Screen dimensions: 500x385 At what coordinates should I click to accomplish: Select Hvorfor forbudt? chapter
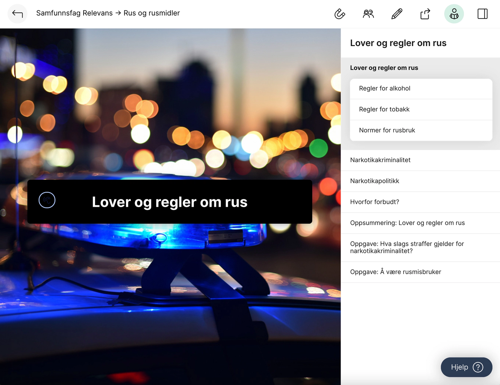[420, 202]
